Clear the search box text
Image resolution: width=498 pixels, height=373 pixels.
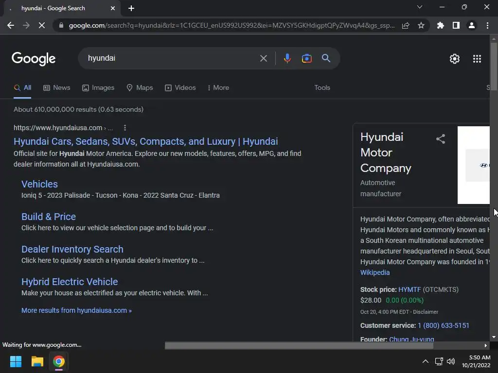pos(263,58)
